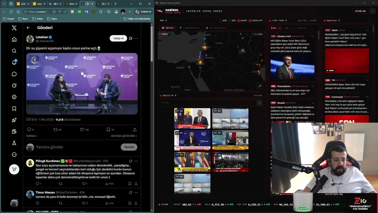Expand MULTI-TV fullscreen icon

coord(260,103)
